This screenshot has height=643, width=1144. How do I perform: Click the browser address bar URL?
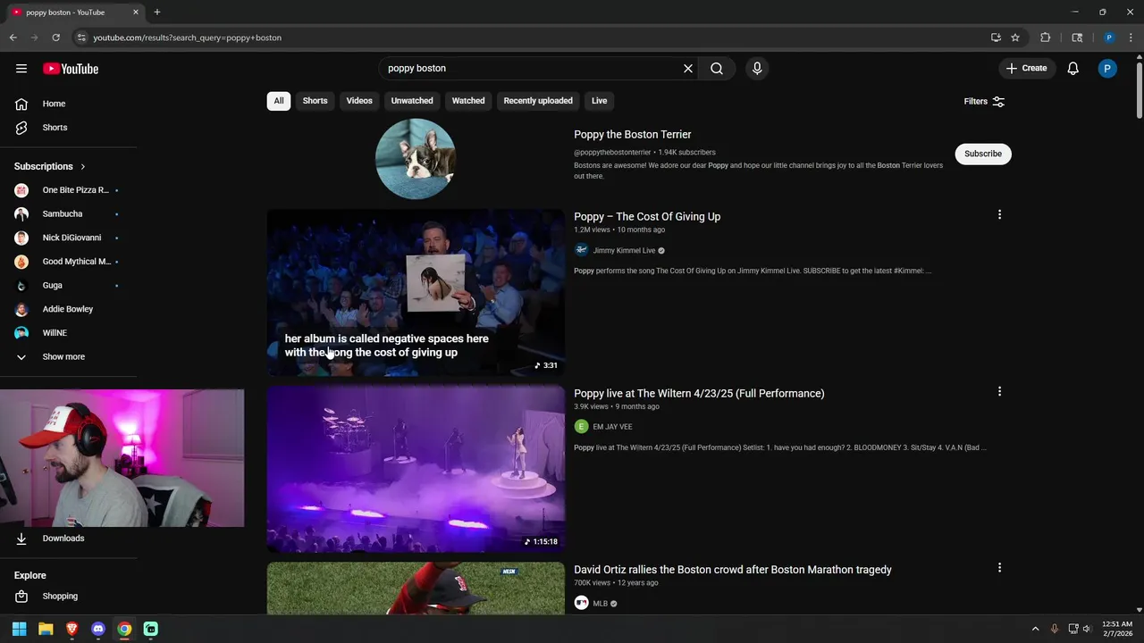188,38
